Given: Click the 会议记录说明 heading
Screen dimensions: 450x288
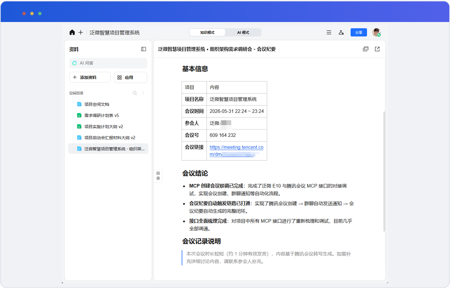Looking at the screenshot, I should 202,241.
